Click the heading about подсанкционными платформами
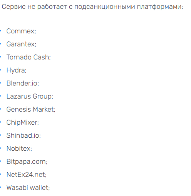Image resolution: width=191 pixels, height=196 pixels. tap(92, 7)
